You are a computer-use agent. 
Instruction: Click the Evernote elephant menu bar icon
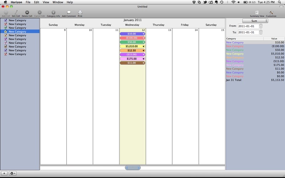[x=216, y=2]
